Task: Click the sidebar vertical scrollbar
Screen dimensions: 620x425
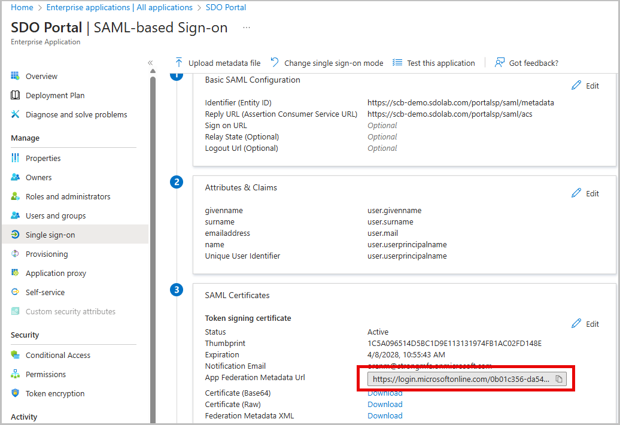Action: (153, 249)
